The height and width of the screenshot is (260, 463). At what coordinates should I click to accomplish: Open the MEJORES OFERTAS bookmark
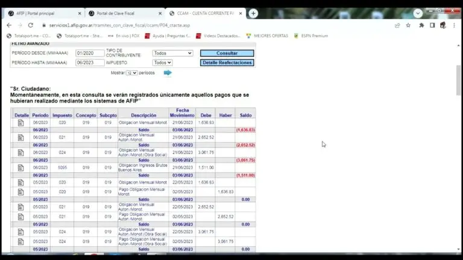(x=267, y=36)
